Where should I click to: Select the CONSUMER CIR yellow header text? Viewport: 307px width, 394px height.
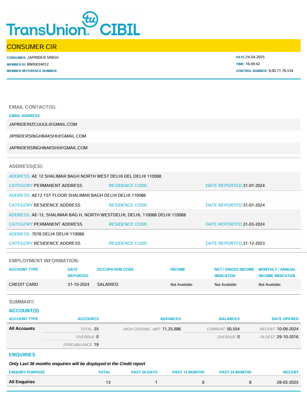pos(32,46)
